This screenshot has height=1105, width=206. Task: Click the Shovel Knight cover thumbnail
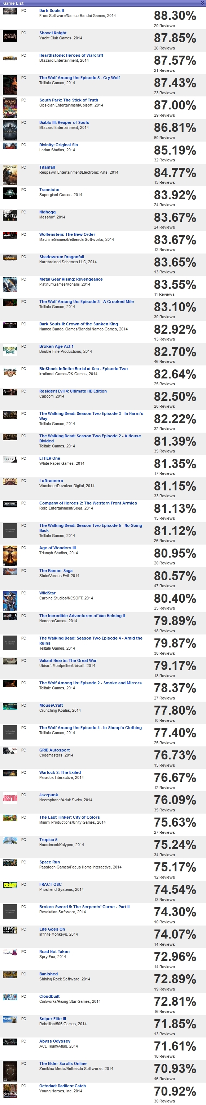coord(10,36)
